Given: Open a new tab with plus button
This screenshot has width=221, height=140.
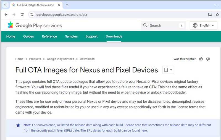Looking at the screenshot, I should click(67, 5).
